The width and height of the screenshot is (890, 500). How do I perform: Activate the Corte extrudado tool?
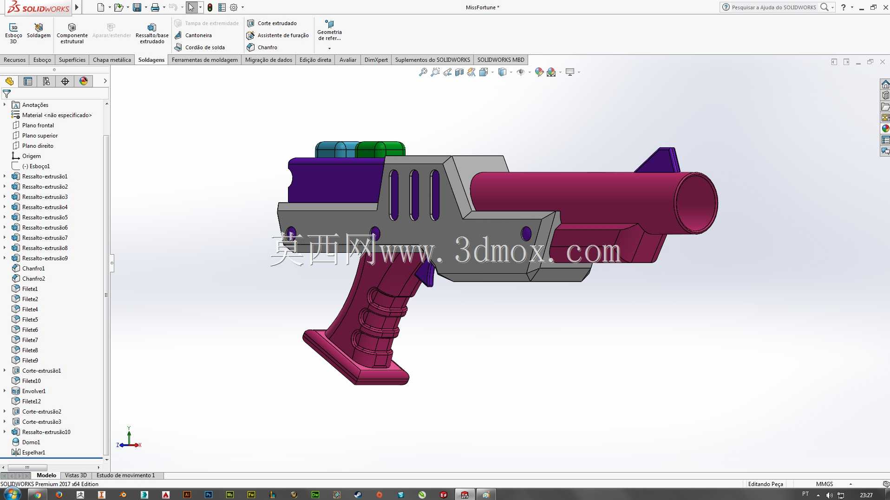coord(272,23)
